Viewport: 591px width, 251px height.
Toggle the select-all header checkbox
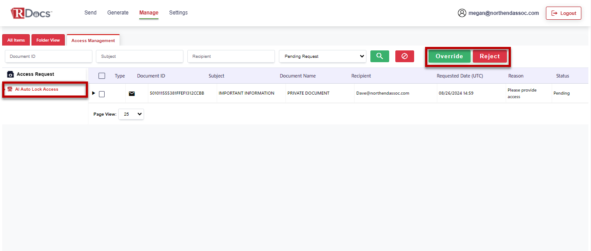(102, 76)
